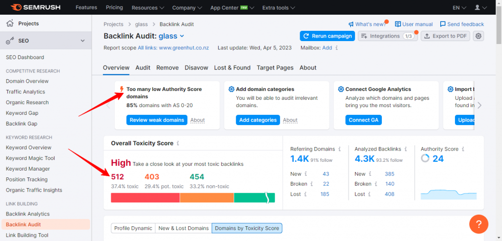Click lightning icon on low Authority Score card
The width and height of the screenshot is (502, 241).
click(122, 89)
